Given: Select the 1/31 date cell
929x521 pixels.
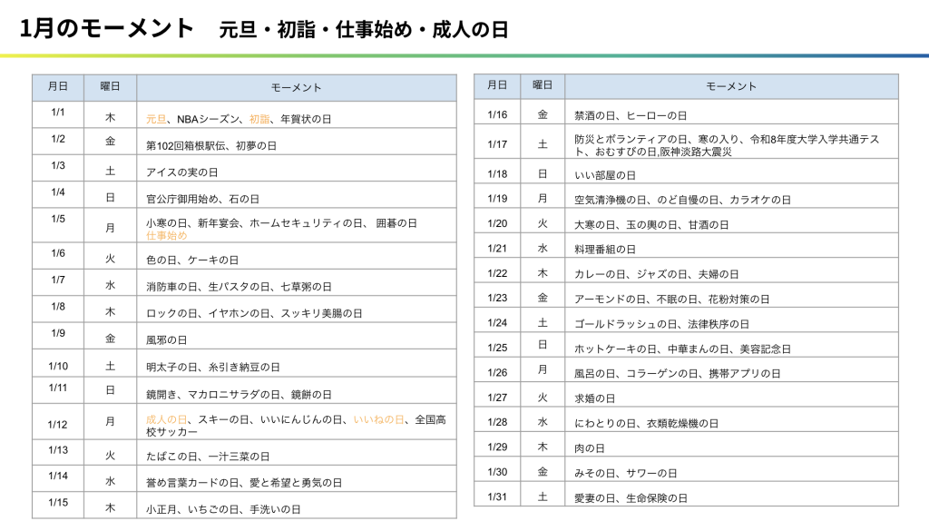Looking at the screenshot, I should tap(496, 496).
